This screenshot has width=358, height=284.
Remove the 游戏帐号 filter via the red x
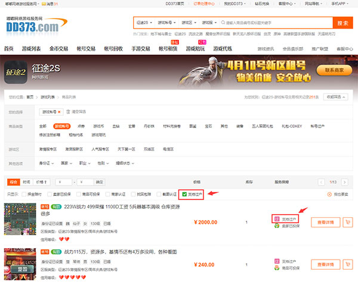tap(59, 112)
